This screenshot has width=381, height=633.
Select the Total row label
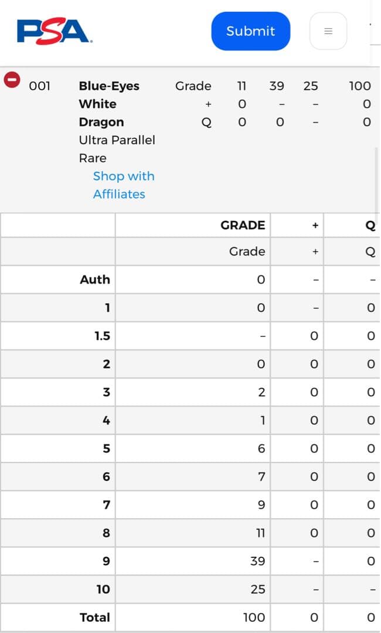(x=95, y=617)
